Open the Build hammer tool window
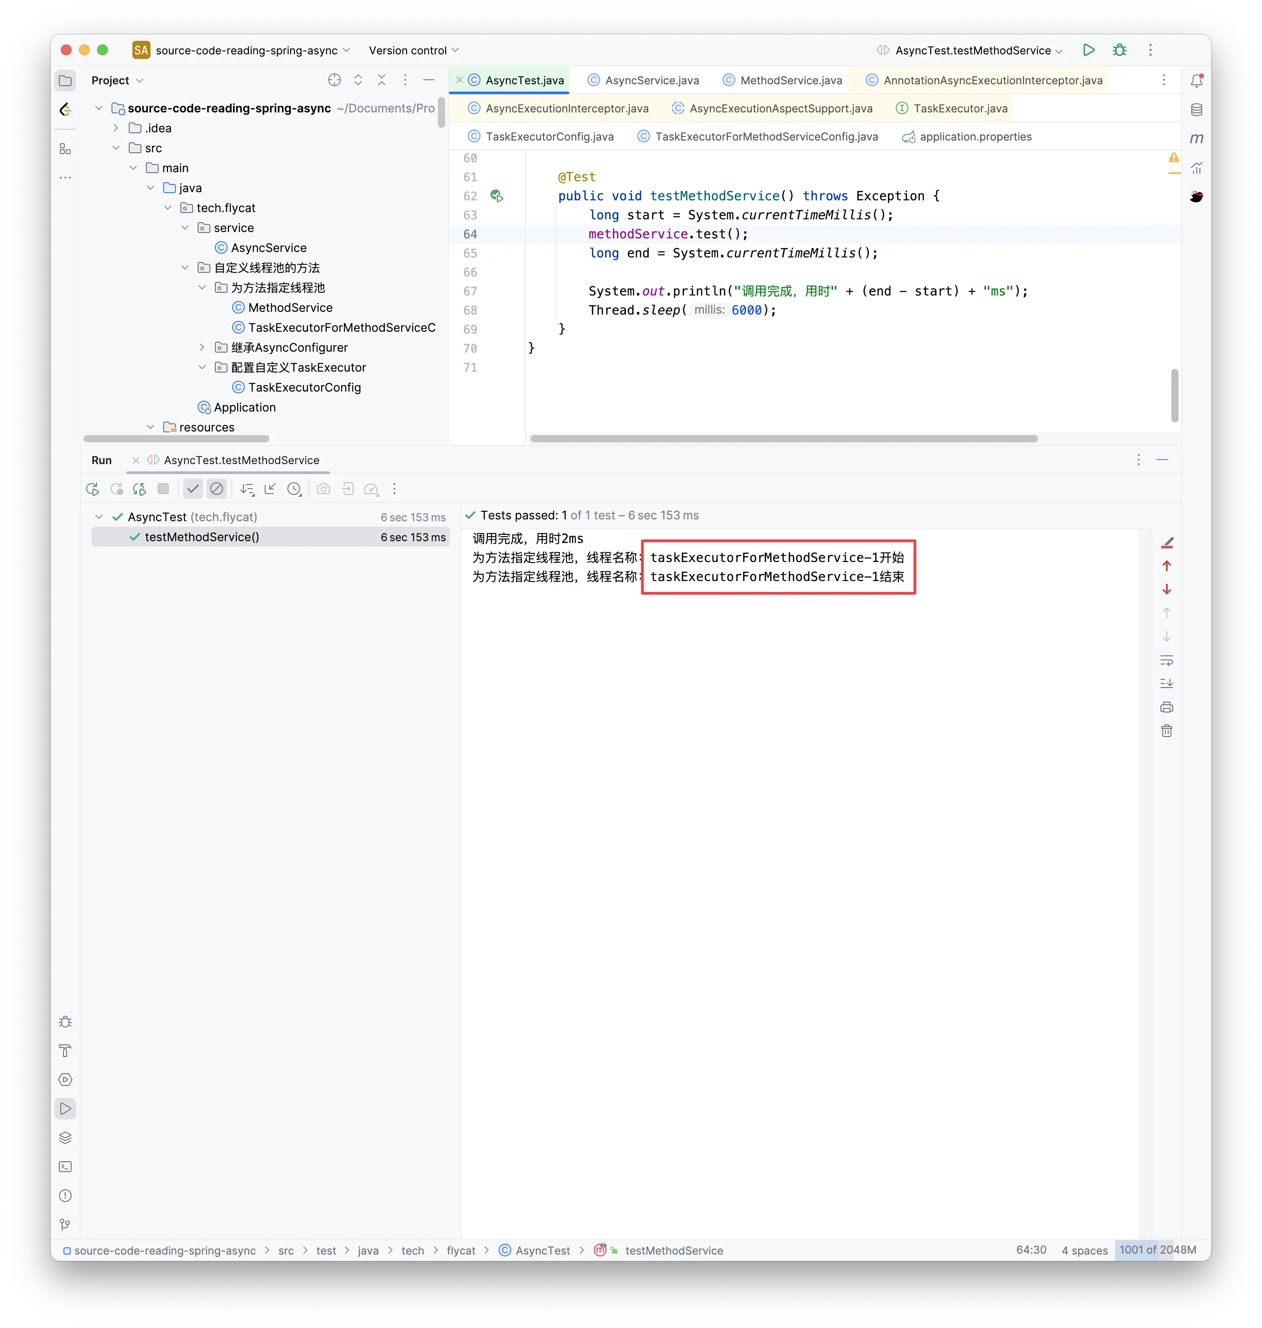Viewport: 1262px width, 1328px height. point(65,1051)
